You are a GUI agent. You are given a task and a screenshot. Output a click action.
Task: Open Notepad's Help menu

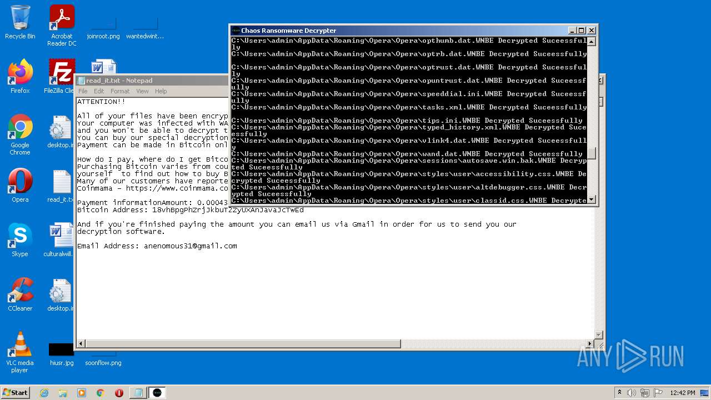pos(161,91)
